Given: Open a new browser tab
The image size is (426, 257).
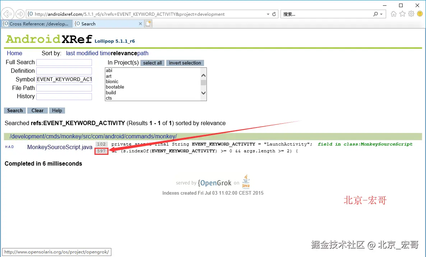Looking at the screenshot, I should 148,24.
